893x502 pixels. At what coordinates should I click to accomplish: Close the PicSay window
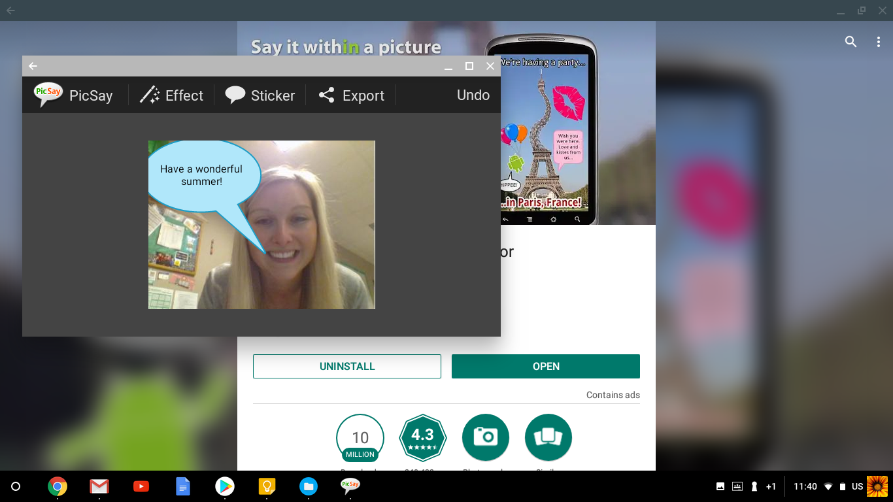[490, 66]
